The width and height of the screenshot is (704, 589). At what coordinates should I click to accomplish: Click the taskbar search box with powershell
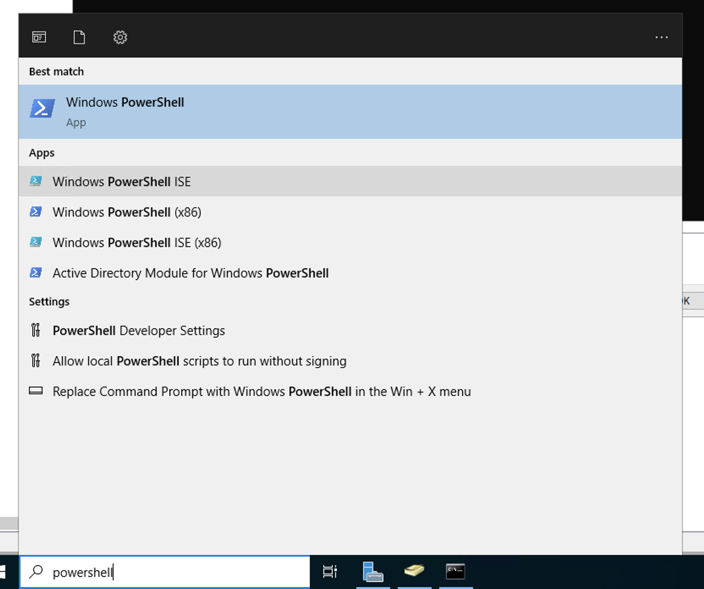(x=165, y=572)
